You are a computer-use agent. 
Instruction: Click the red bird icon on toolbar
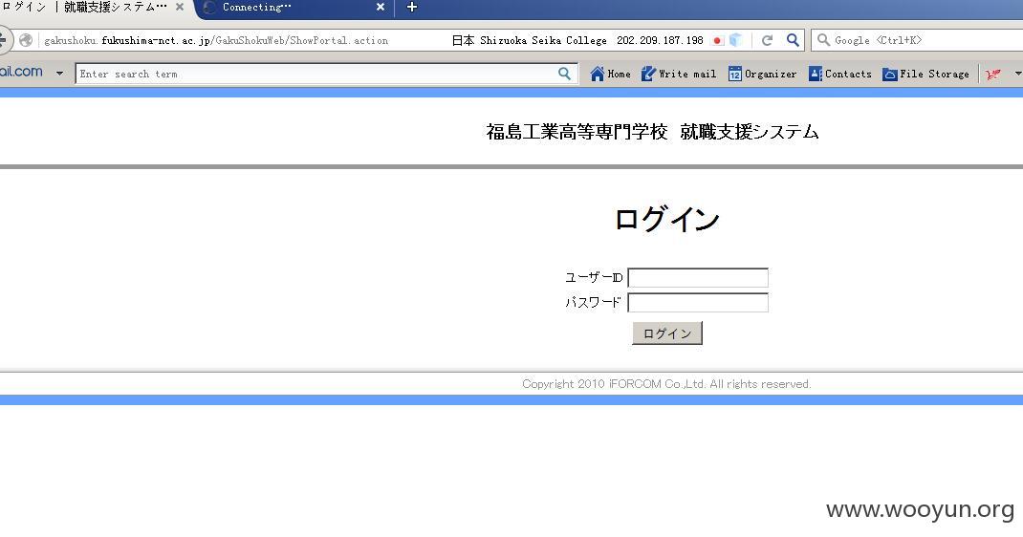[993, 75]
